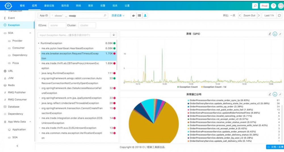284x152 pixels.
Task: Focus the EZone input field
Action: [57, 25]
